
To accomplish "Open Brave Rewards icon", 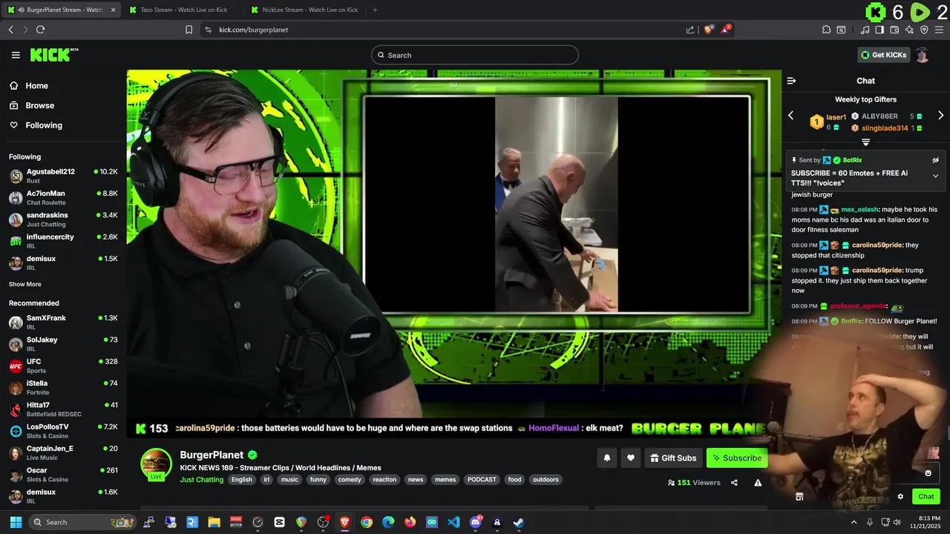I will [726, 30].
